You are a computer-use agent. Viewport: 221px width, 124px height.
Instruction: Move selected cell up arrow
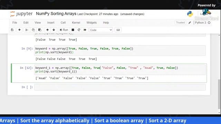click(48, 30)
